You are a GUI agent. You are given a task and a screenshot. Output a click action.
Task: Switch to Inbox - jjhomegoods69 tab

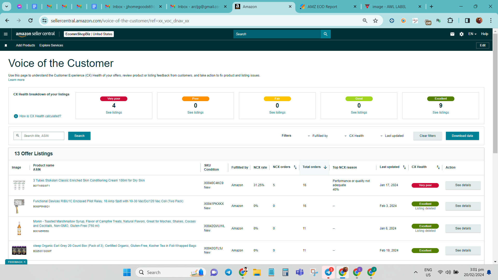(134, 7)
